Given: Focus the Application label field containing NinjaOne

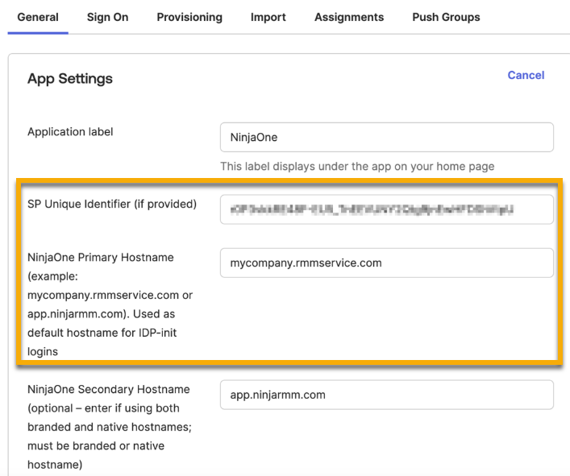Looking at the screenshot, I should click(x=386, y=137).
